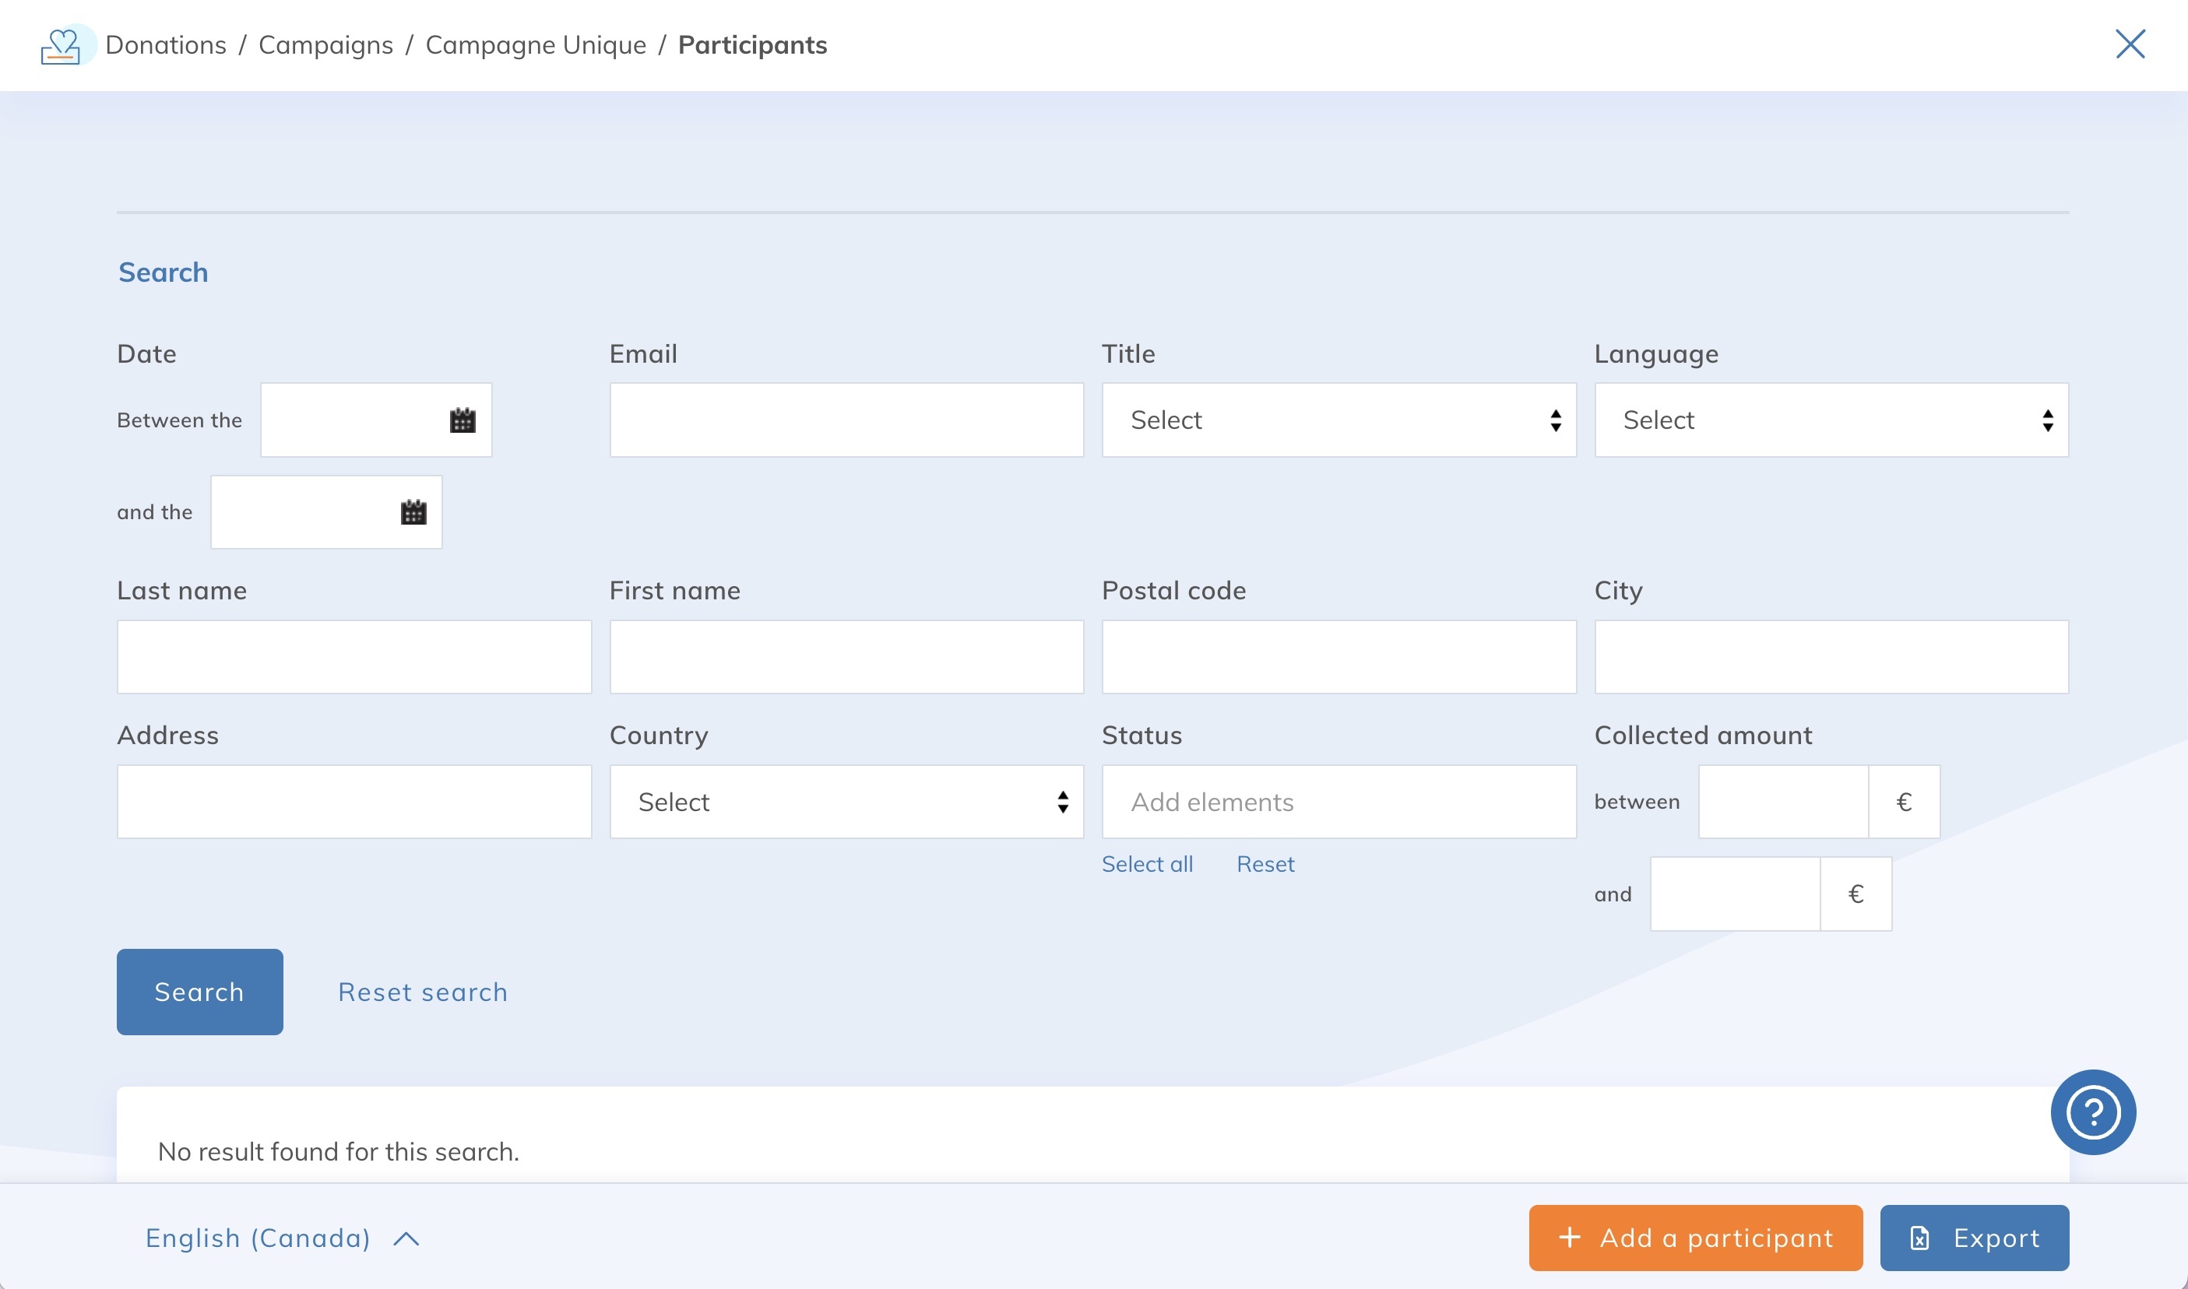Click Select all under Status
Image resolution: width=2188 pixels, height=1289 pixels.
tap(1147, 864)
